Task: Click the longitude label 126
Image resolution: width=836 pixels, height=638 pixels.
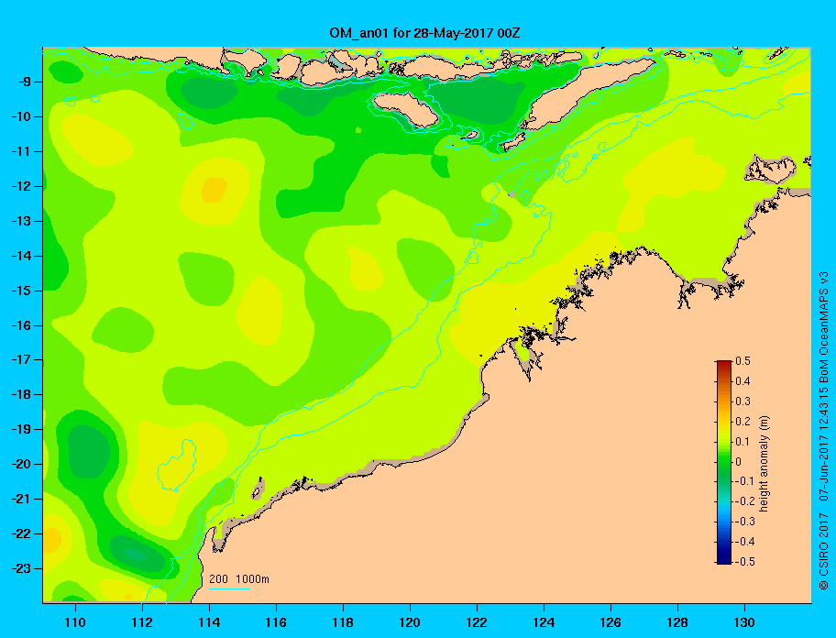Action: [x=610, y=622]
